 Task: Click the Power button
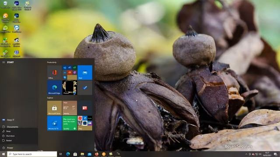click(x=19, y=148)
